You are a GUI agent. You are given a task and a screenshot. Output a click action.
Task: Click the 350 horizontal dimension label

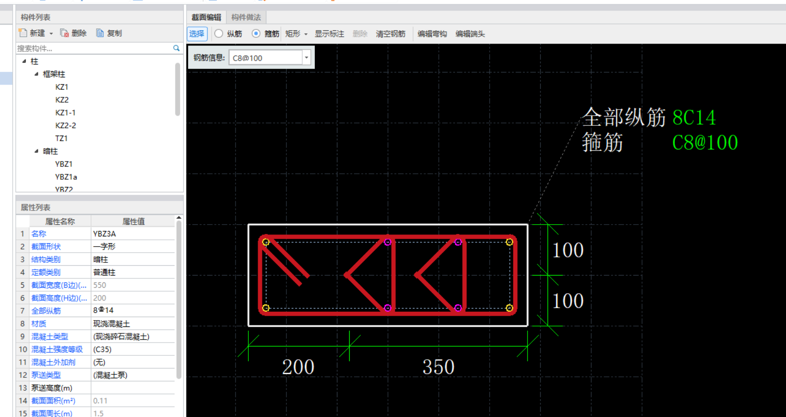tap(439, 367)
